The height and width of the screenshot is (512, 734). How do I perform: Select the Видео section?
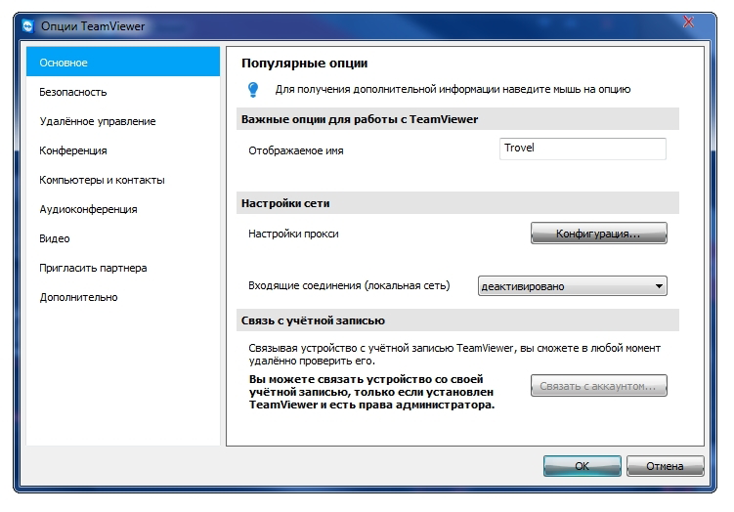(123, 238)
